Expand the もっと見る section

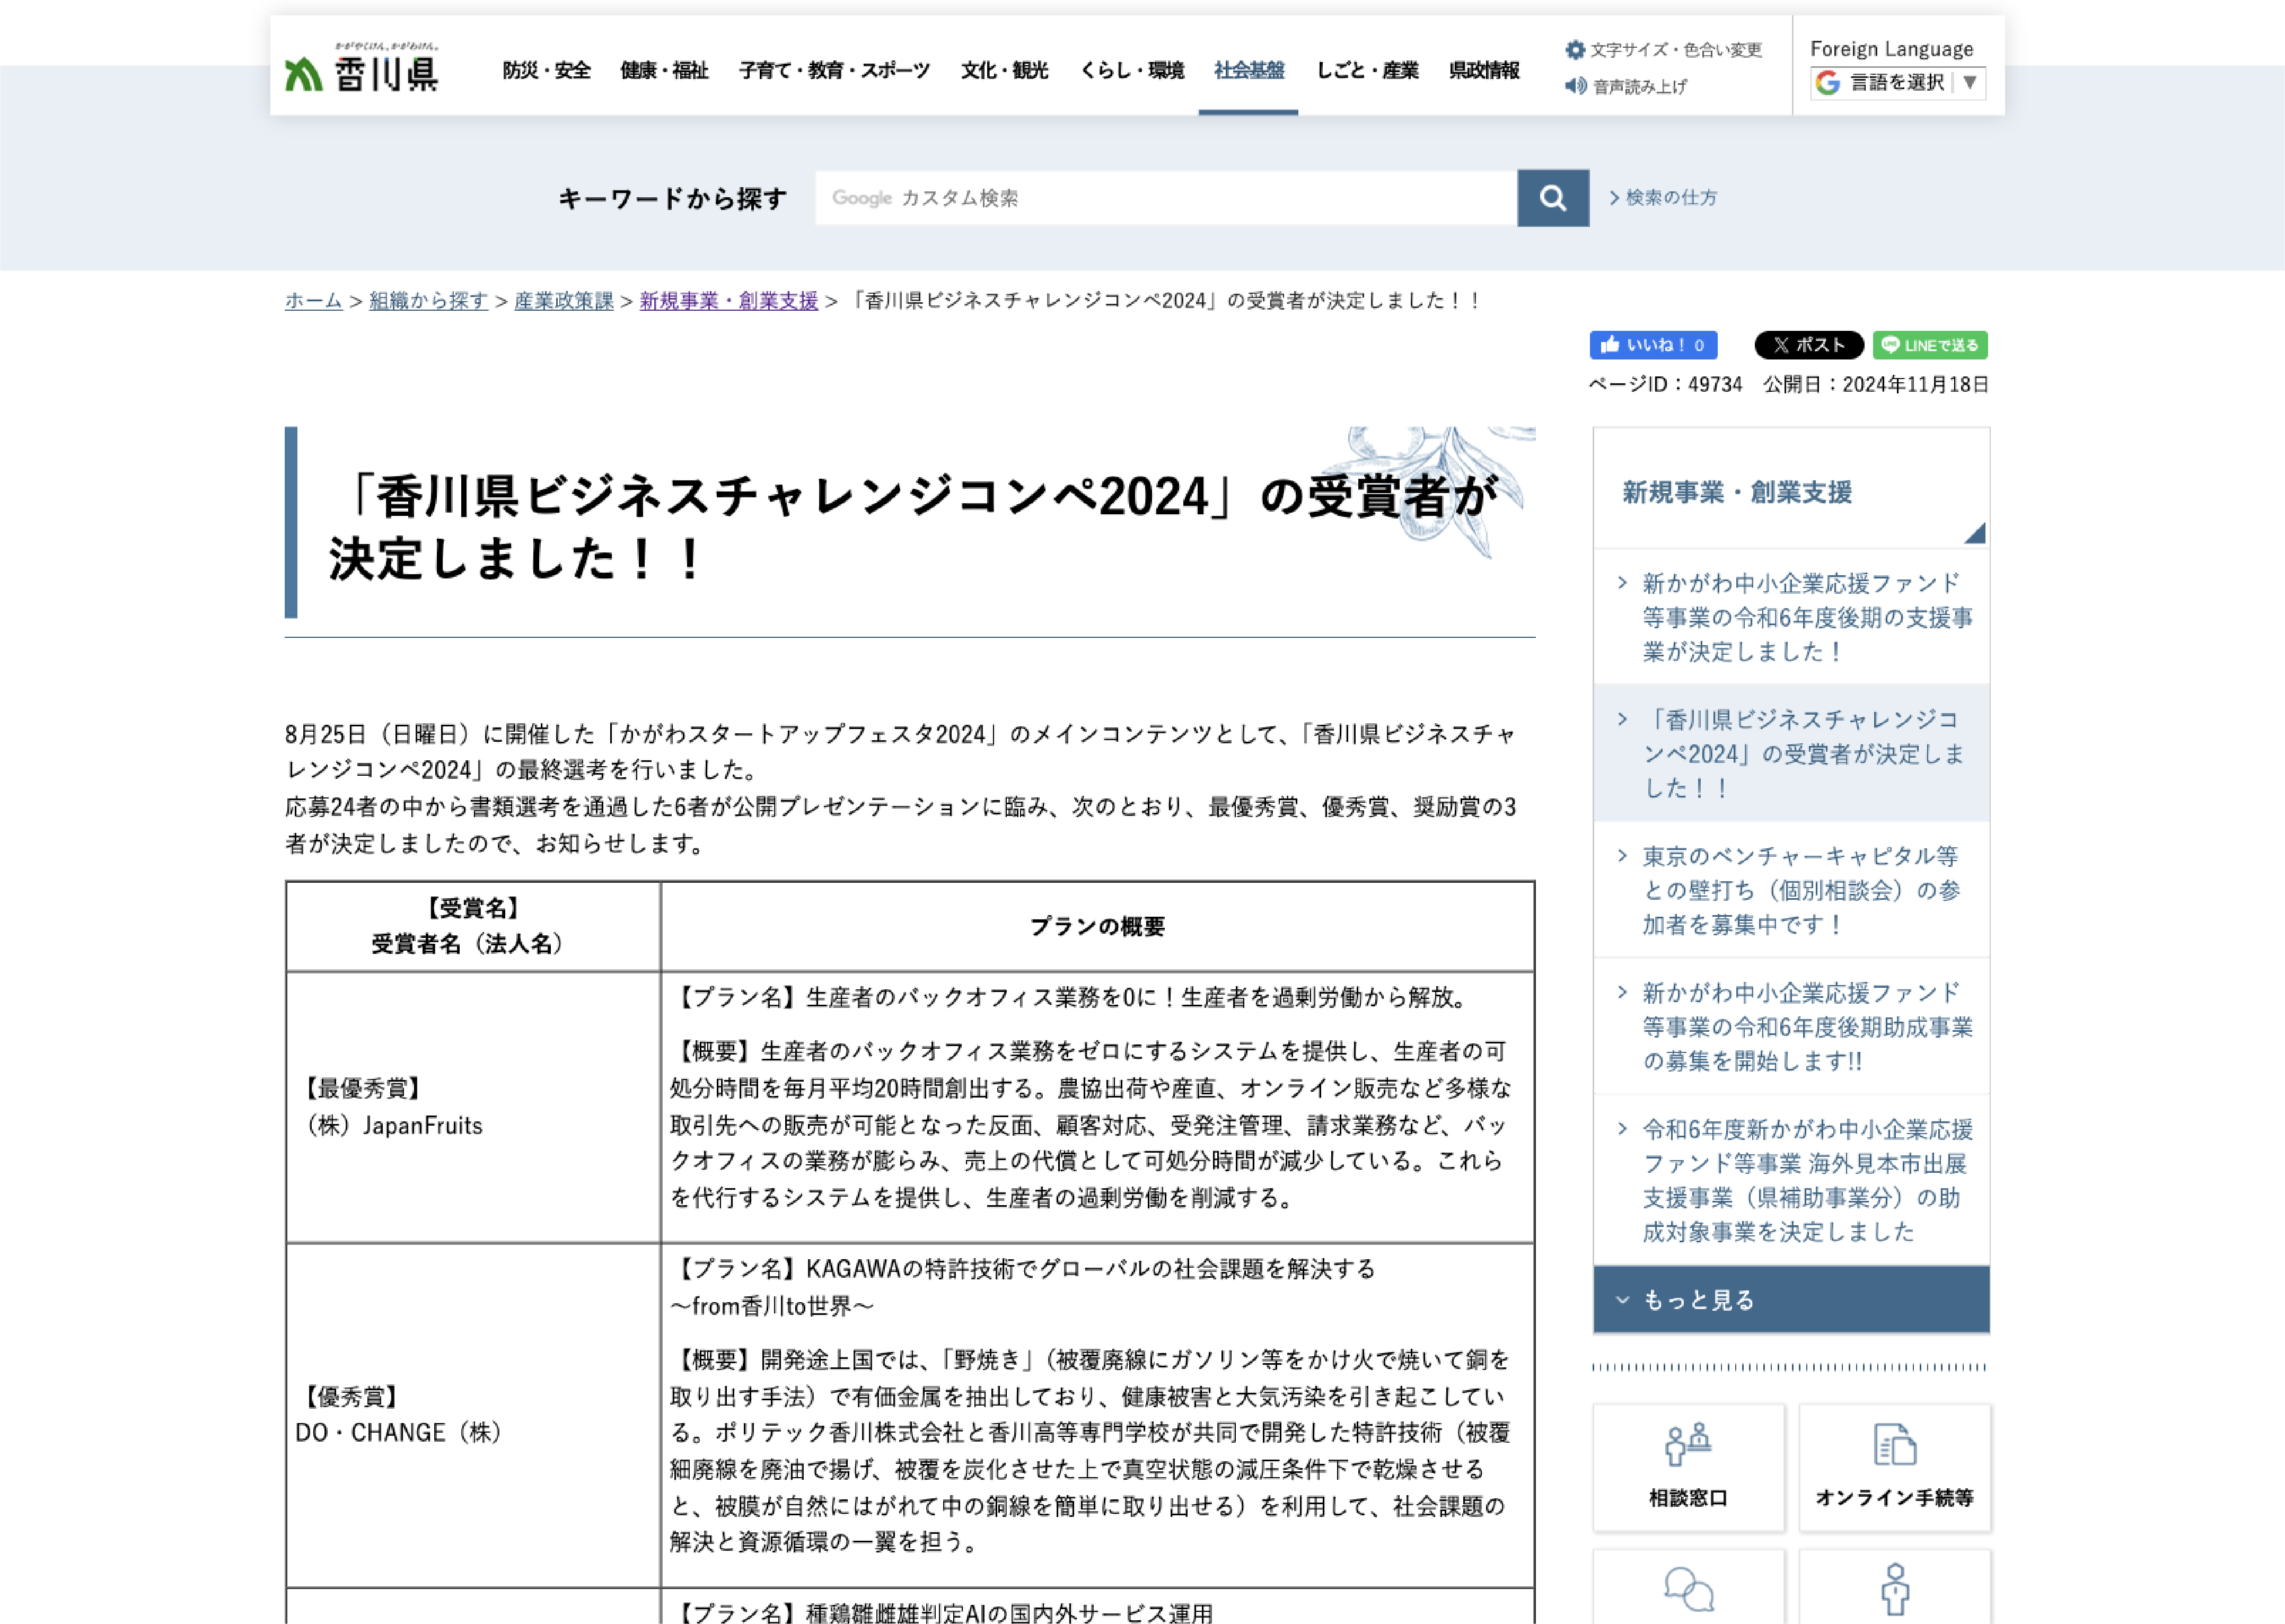pyautogui.click(x=1791, y=1300)
